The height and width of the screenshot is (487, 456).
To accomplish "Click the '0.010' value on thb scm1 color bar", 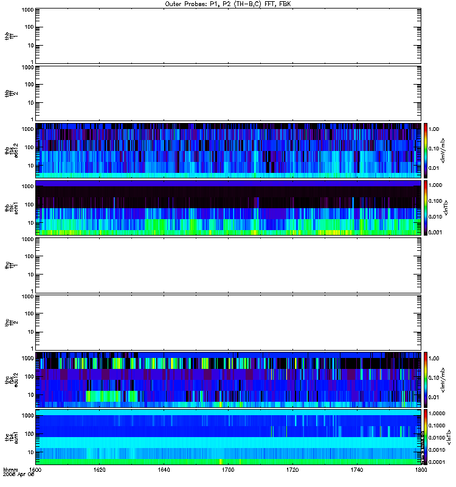I will coord(435,217).
